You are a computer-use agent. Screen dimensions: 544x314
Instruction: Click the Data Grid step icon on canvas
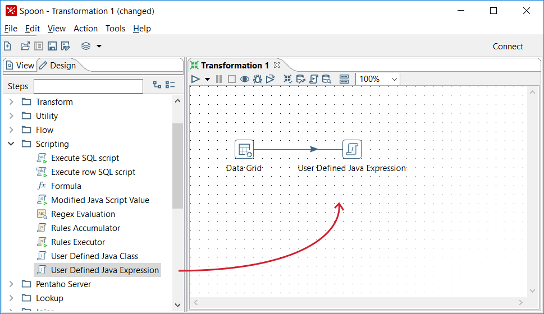pyautogui.click(x=244, y=149)
